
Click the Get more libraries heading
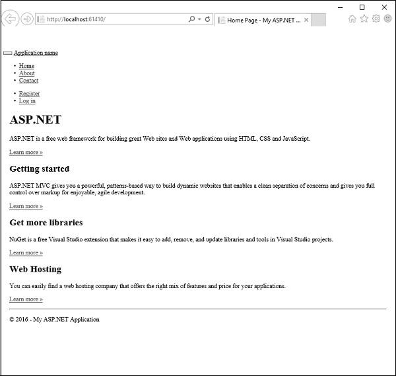[x=46, y=223]
